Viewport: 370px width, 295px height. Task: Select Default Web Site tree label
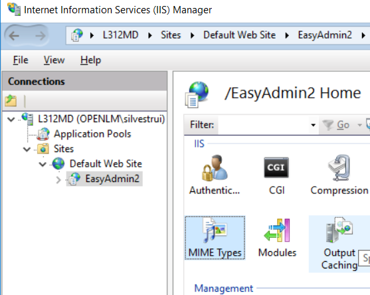coord(106,163)
